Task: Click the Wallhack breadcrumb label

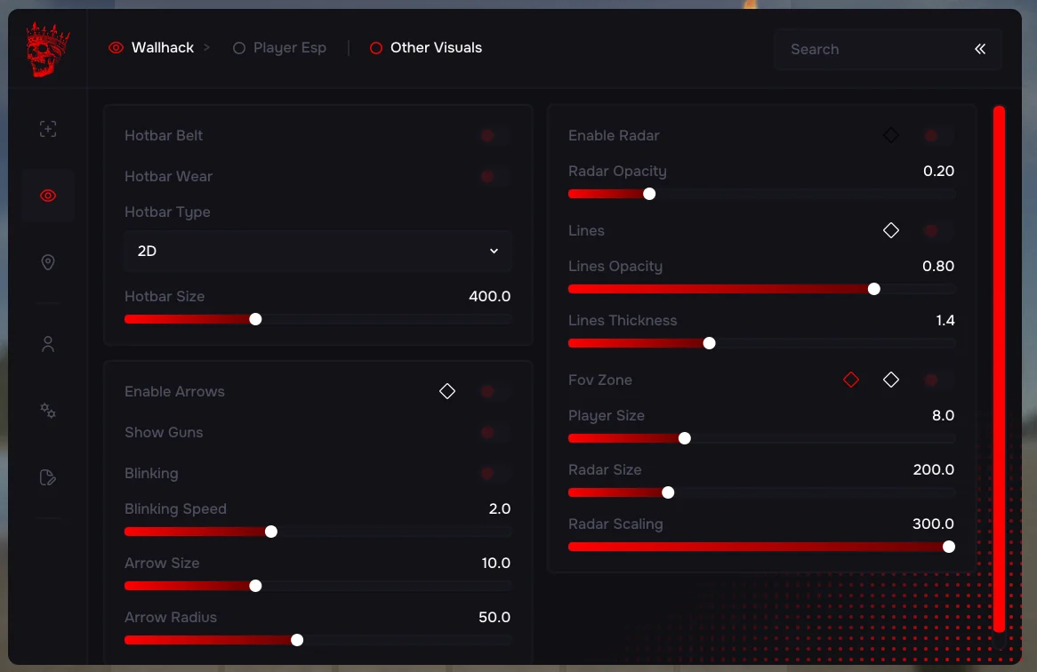Action: point(163,48)
